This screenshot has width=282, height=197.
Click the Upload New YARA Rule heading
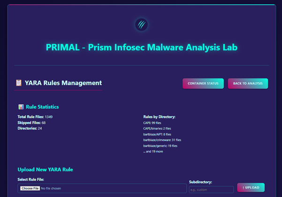[45, 169]
